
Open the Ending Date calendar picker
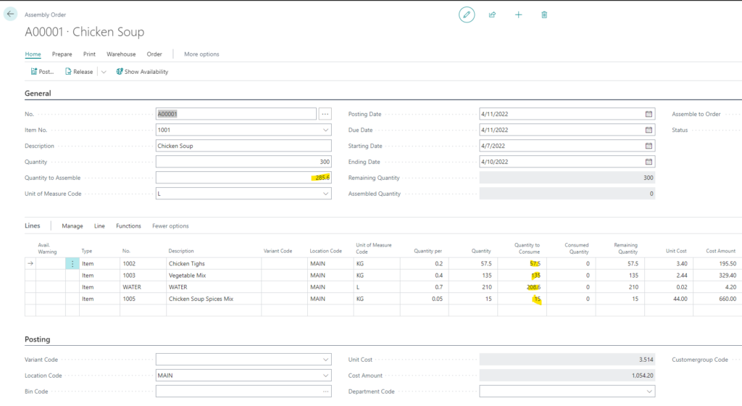(649, 162)
